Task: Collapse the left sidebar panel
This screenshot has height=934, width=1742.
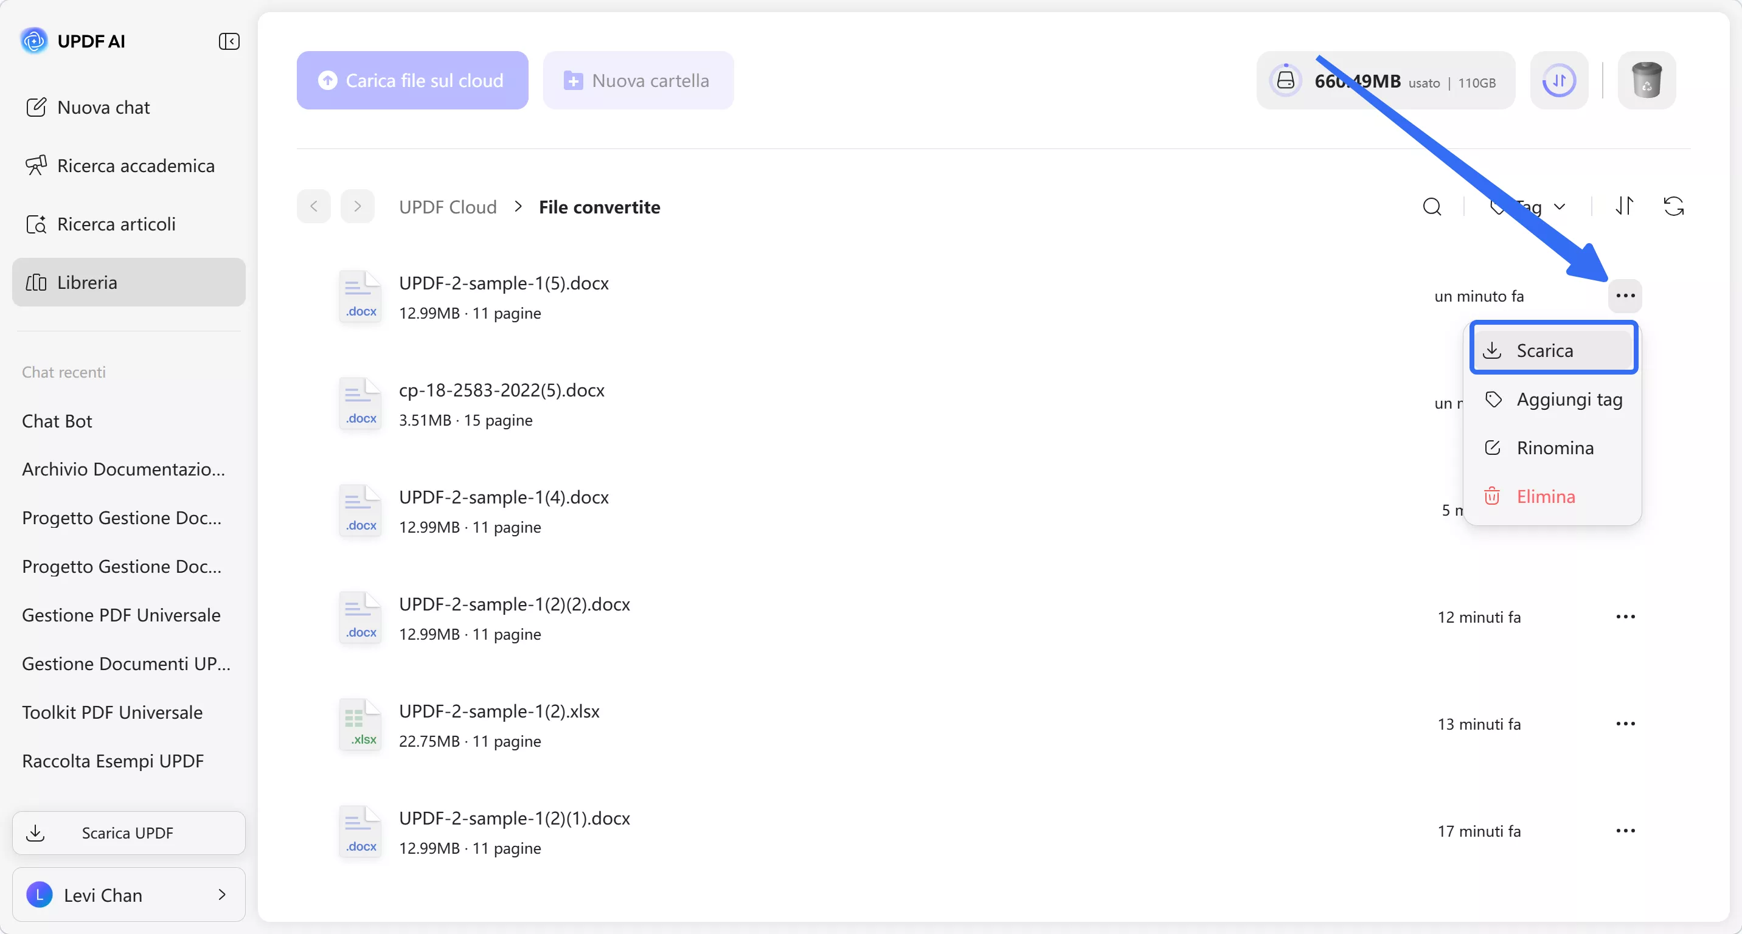Action: [x=229, y=41]
